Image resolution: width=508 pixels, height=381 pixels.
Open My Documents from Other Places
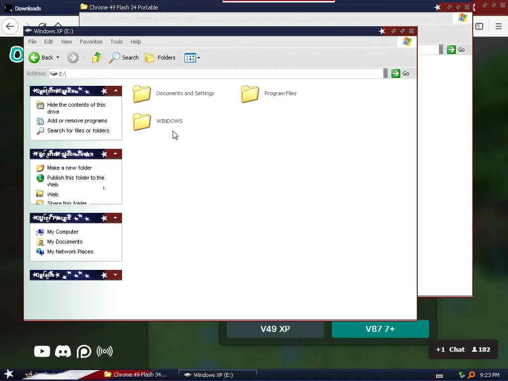[65, 242]
